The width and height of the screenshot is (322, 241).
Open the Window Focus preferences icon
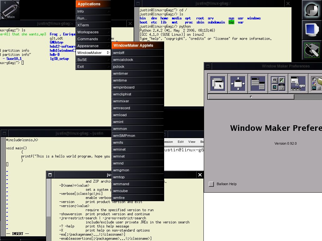point(218,84)
